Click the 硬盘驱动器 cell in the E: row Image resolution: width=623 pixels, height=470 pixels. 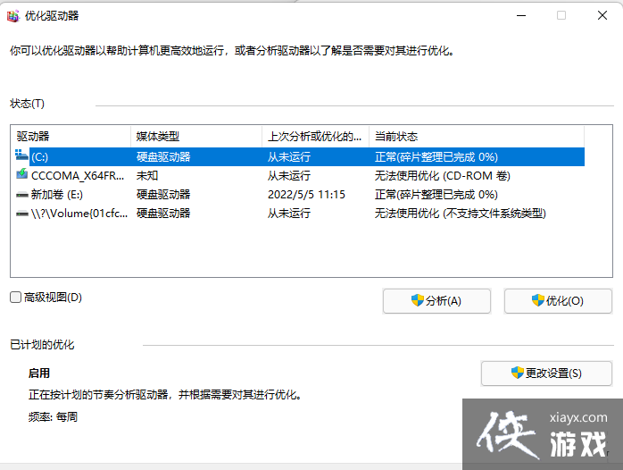[163, 195]
